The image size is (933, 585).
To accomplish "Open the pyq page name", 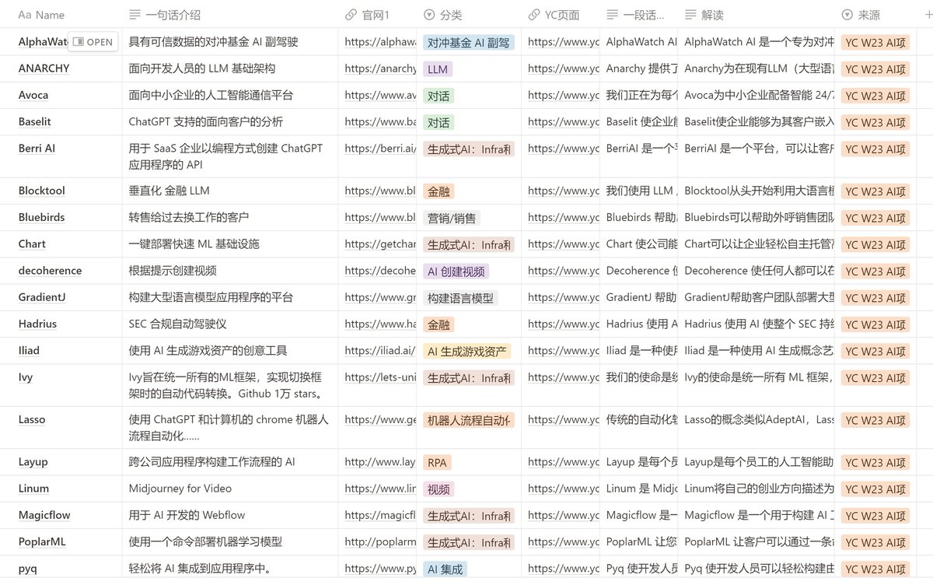I will [28, 568].
